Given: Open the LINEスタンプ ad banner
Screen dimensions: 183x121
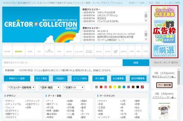Looking at the screenshot, I should coord(165,31).
